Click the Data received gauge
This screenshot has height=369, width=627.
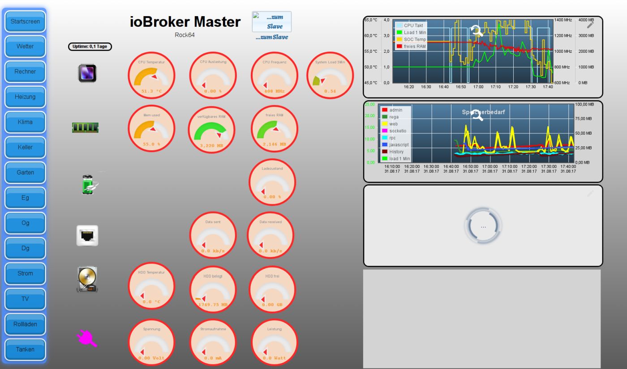pos(270,235)
